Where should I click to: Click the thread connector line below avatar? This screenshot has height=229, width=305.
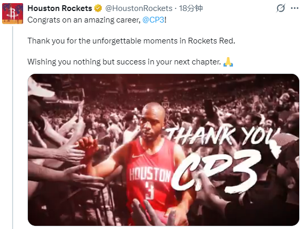tap(13, 127)
